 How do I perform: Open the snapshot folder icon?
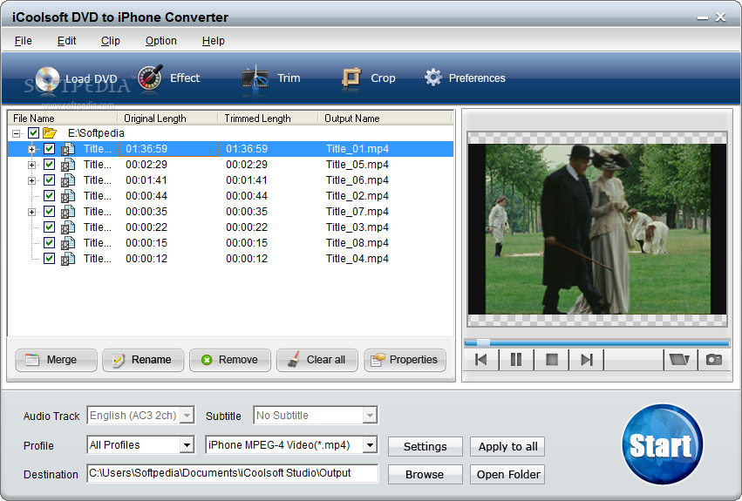pyautogui.click(x=679, y=360)
